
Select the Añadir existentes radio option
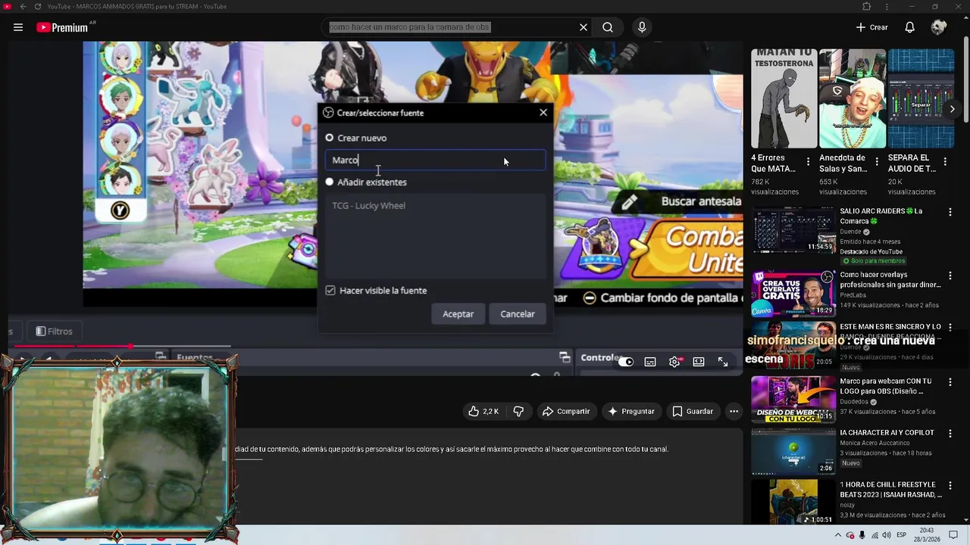coord(330,182)
